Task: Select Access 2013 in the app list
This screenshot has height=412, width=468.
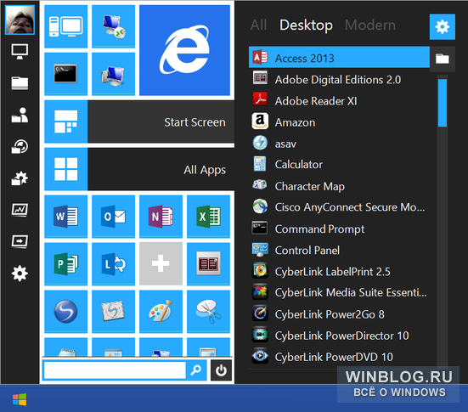Action: [x=339, y=58]
